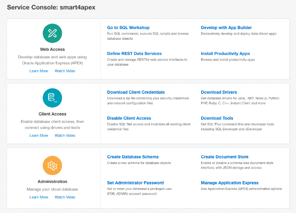This screenshot has height=213, width=296.
Task: Click the green Web Access pencil-ruler icon
Action: point(52,33)
